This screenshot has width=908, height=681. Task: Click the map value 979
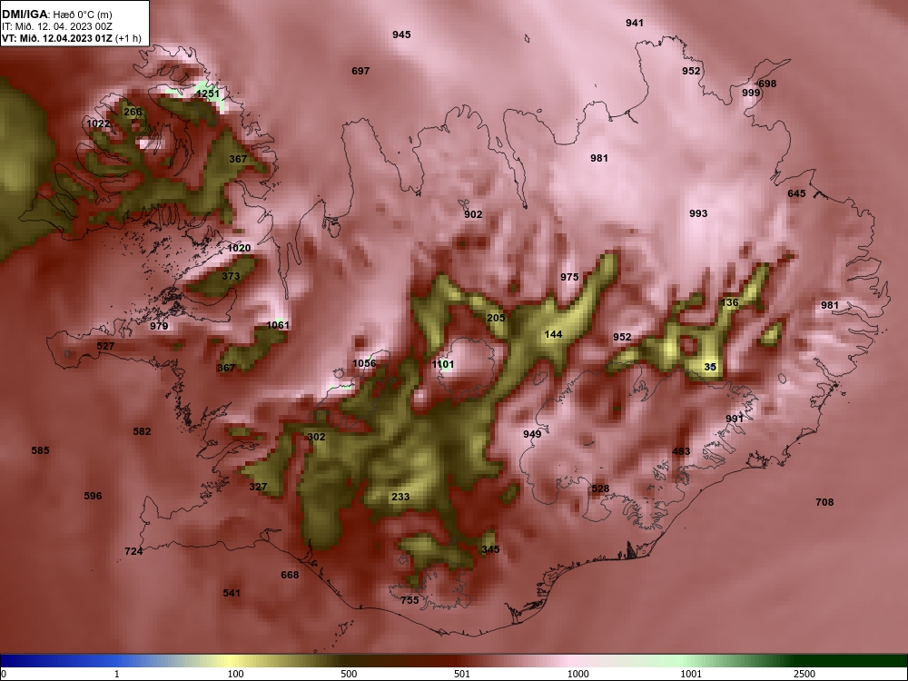pyautogui.click(x=159, y=326)
